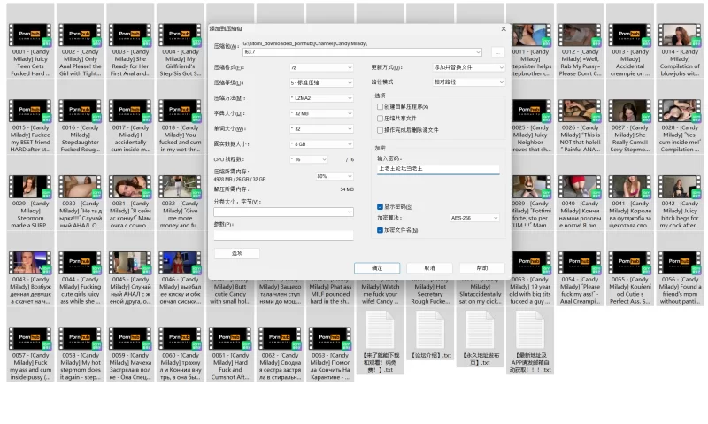708x424 pixels.
Task: Open the 压缩格式 7z dropdown
Action: (x=321, y=67)
